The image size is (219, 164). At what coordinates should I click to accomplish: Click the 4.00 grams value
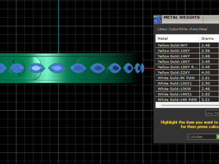click(x=206, y=72)
